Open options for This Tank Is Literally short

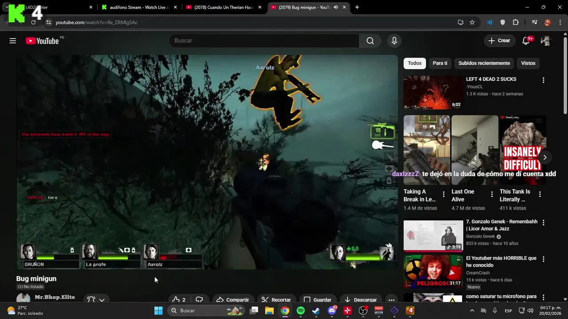coord(540,194)
